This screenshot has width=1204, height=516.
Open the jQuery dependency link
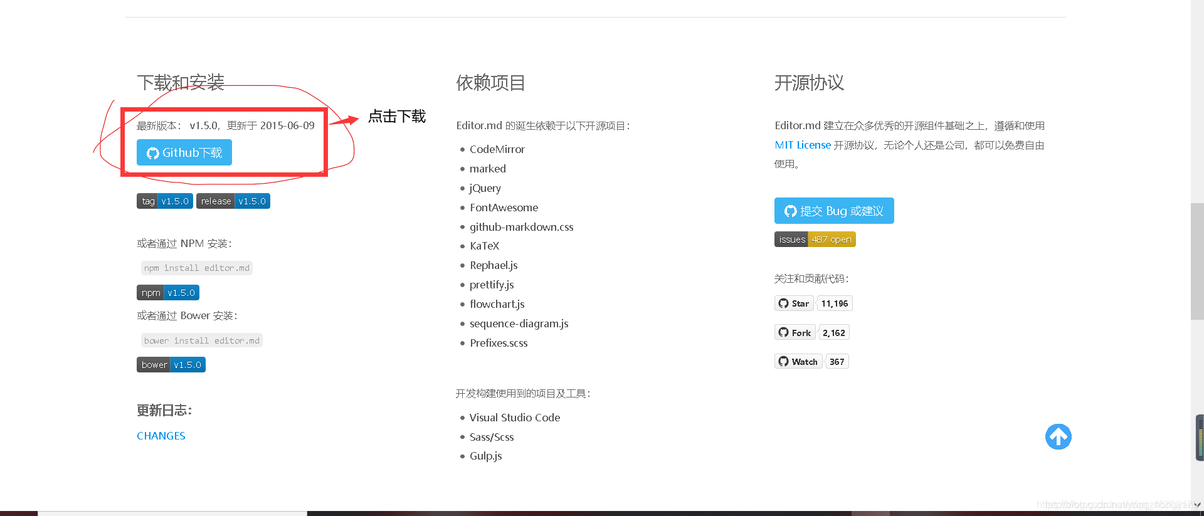[x=485, y=188]
